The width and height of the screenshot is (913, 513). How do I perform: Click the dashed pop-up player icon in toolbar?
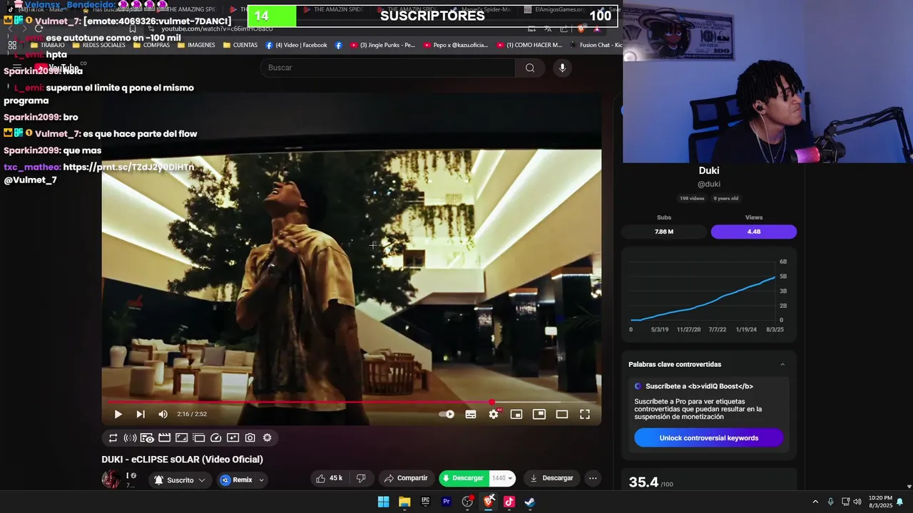[198, 438]
